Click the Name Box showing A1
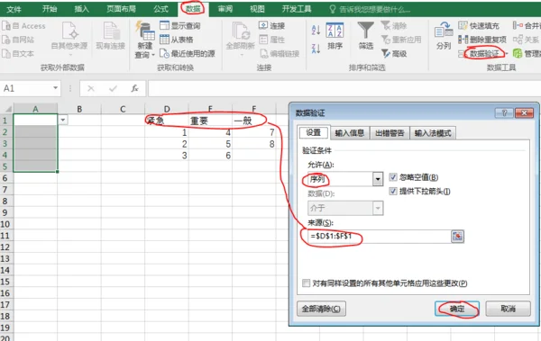The height and width of the screenshot is (341, 541). tap(27, 88)
